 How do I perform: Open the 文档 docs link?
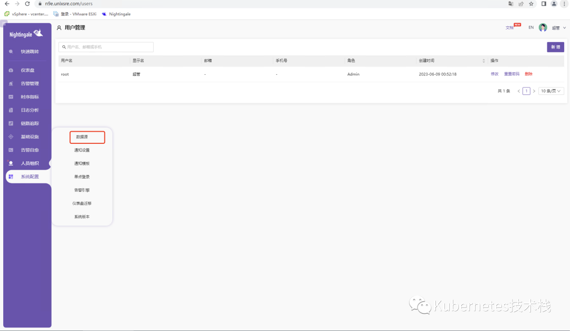click(x=509, y=27)
